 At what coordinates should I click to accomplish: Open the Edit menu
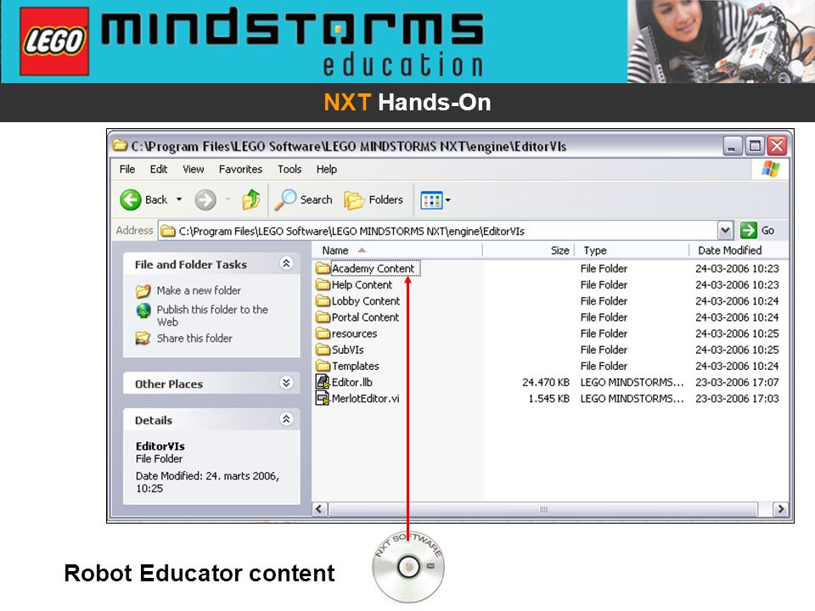(x=159, y=170)
